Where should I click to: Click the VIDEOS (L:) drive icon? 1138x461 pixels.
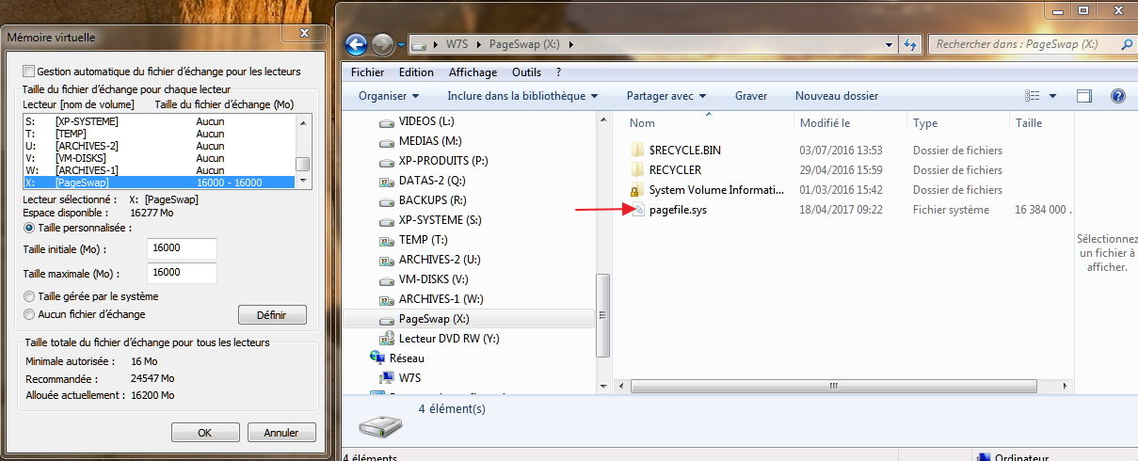386,122
